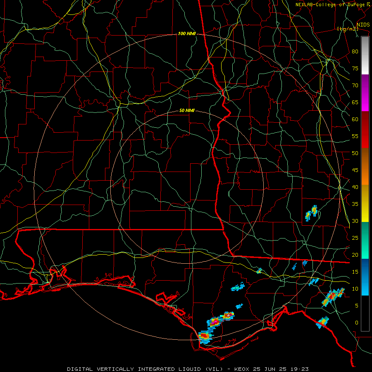The height and width of the screenshot is (372, 372).
Task: Select the 80 value on the VIL scale
Action: point(355,52)
